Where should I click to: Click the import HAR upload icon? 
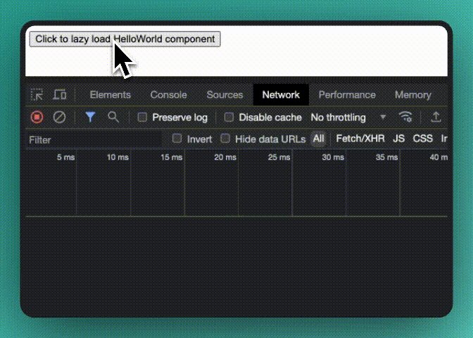(x=436, y=117)
